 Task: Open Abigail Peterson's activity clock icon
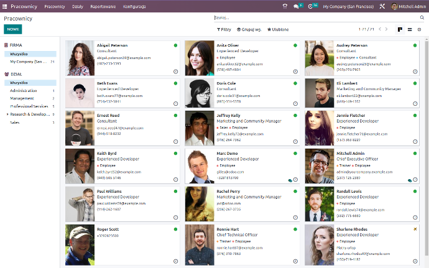[176, 72]
